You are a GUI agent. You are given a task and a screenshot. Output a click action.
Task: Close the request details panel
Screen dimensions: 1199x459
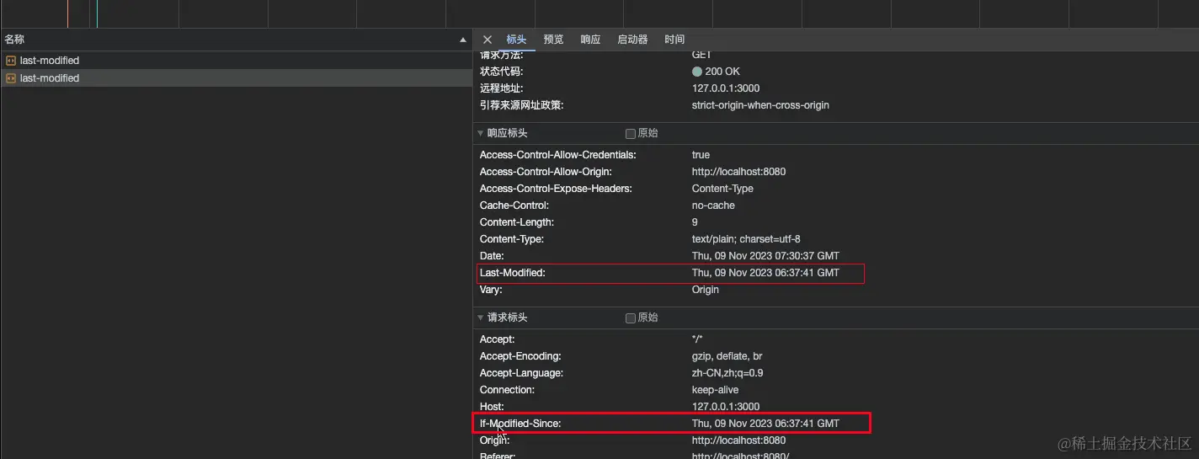[488, 40]
